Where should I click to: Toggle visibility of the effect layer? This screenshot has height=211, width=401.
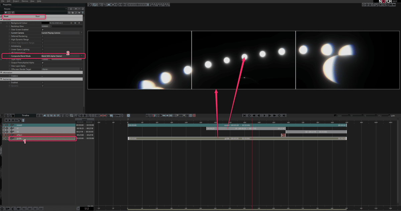pyautogui.click(x=4, y=135)
